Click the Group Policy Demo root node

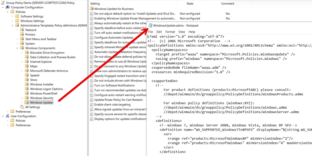coord(40,3)
